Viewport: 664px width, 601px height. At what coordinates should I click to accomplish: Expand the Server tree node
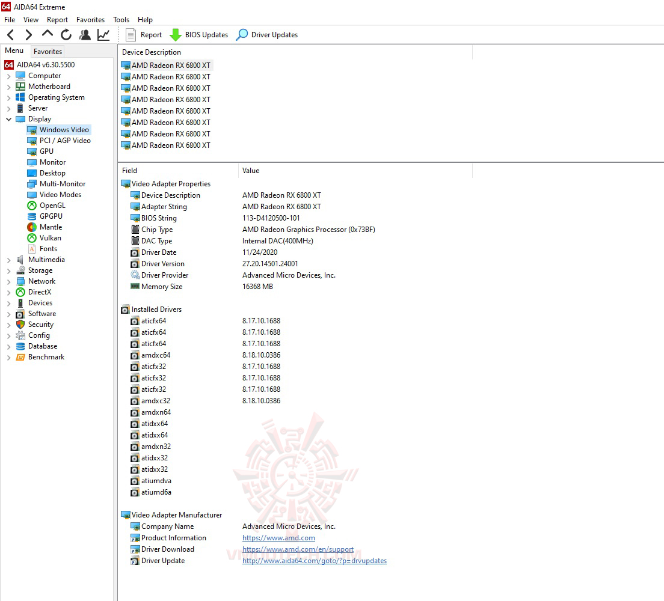coord(8,108)
